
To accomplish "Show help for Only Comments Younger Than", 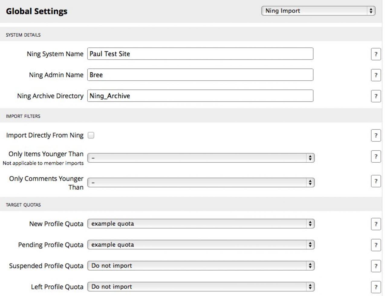I will (376, 181).
